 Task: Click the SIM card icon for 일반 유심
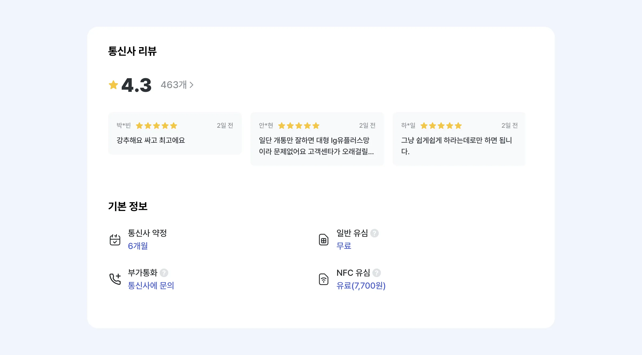tap(324, 240)
